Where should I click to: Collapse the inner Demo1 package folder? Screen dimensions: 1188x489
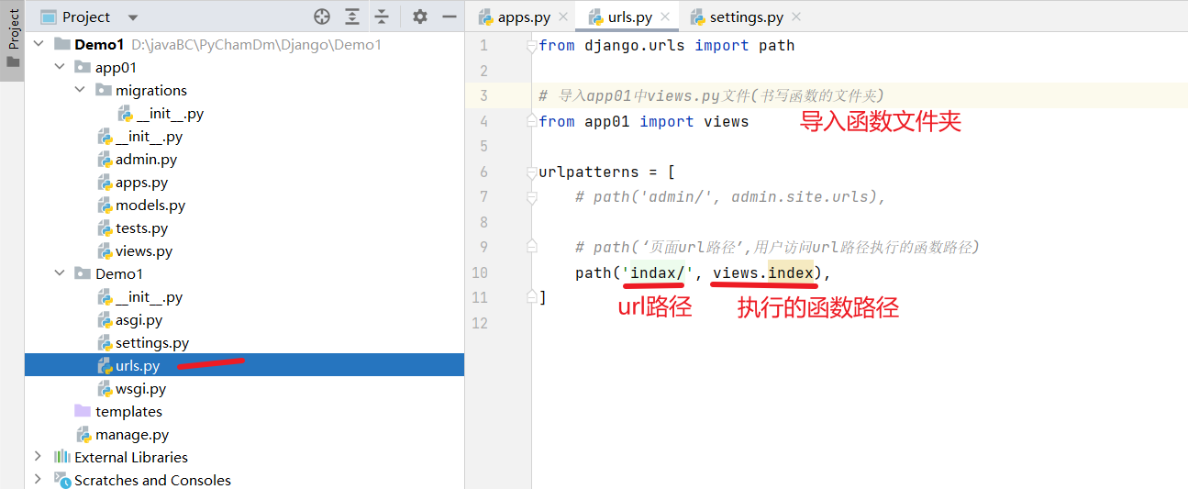[59, 273]
